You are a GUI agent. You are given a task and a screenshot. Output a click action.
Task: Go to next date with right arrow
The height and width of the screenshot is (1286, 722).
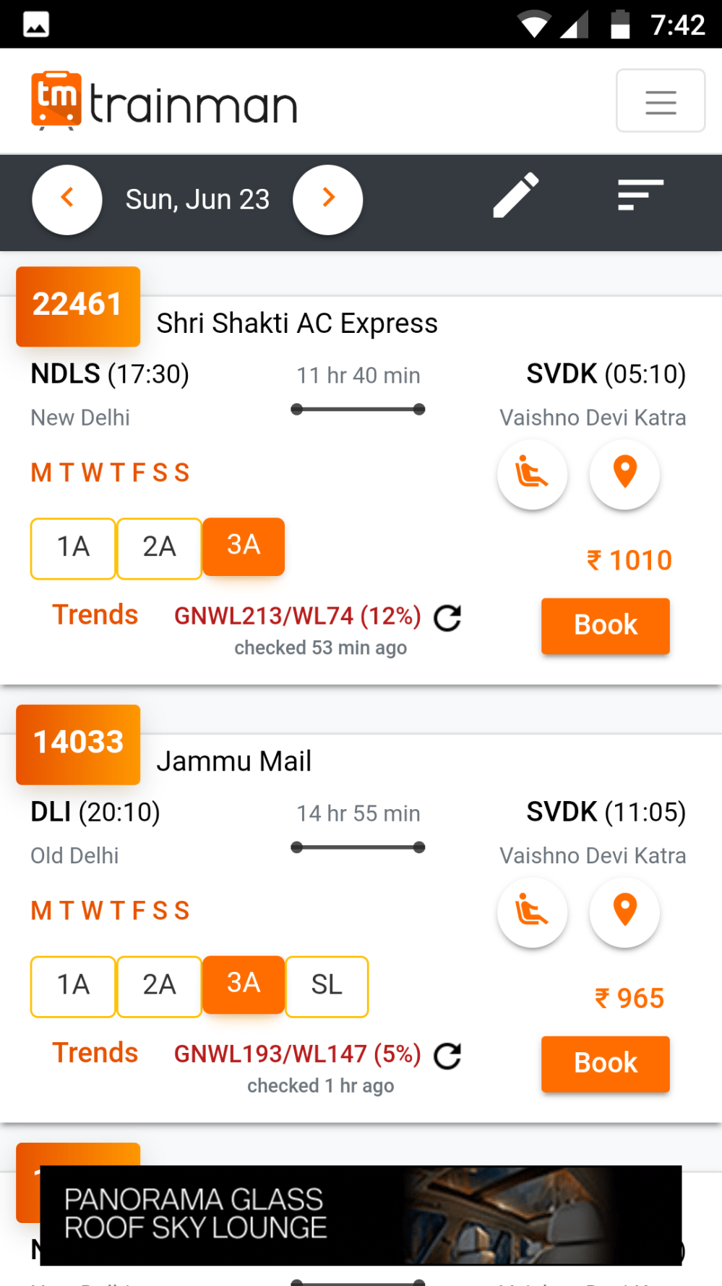point(327,199)
